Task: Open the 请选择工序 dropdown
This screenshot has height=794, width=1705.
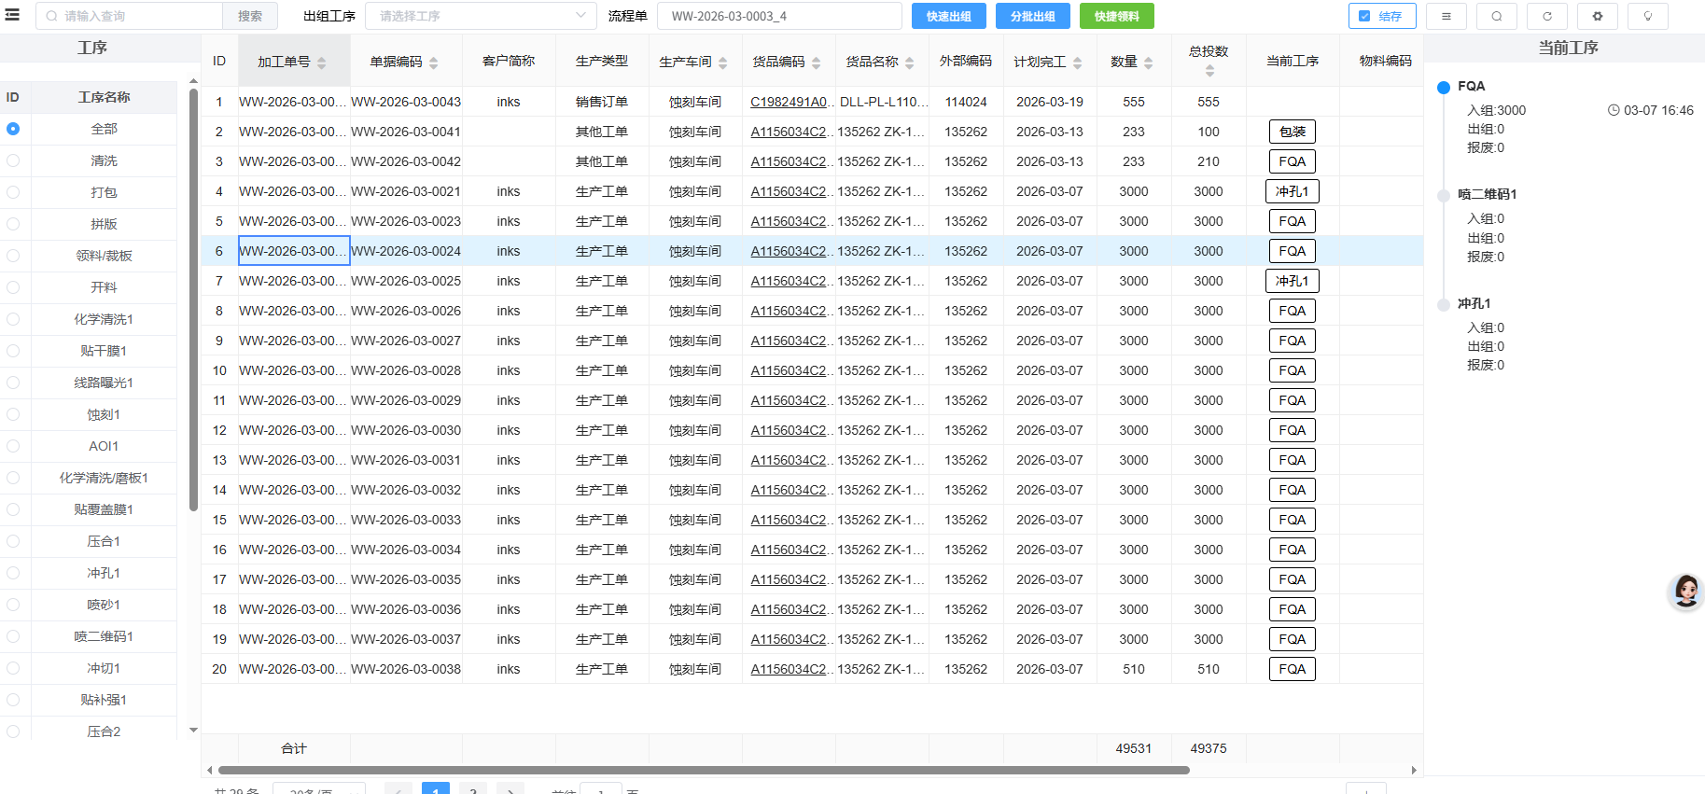Action: click(x=480, y=16)
